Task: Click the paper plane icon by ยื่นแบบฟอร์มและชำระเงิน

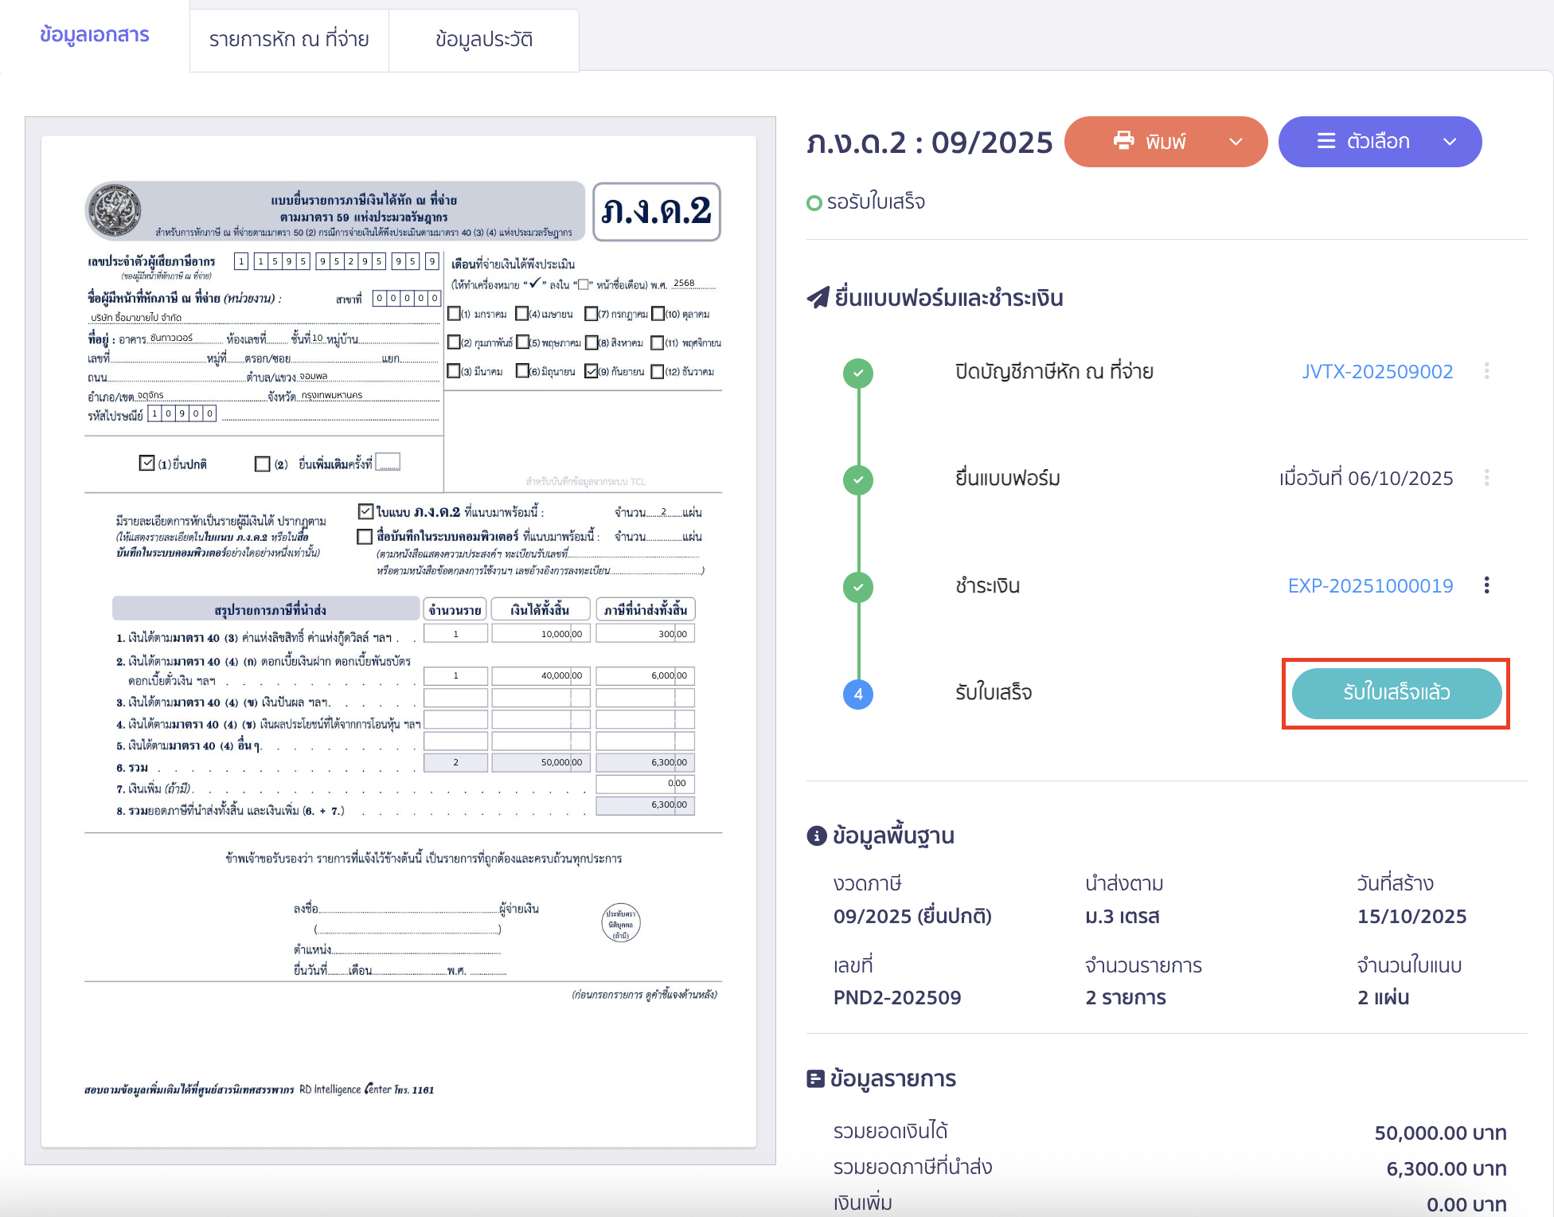Action: (818, 298)
